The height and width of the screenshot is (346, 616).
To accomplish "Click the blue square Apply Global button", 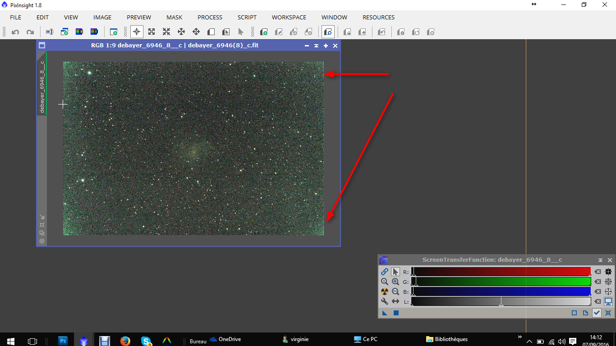I will [396, 313].
